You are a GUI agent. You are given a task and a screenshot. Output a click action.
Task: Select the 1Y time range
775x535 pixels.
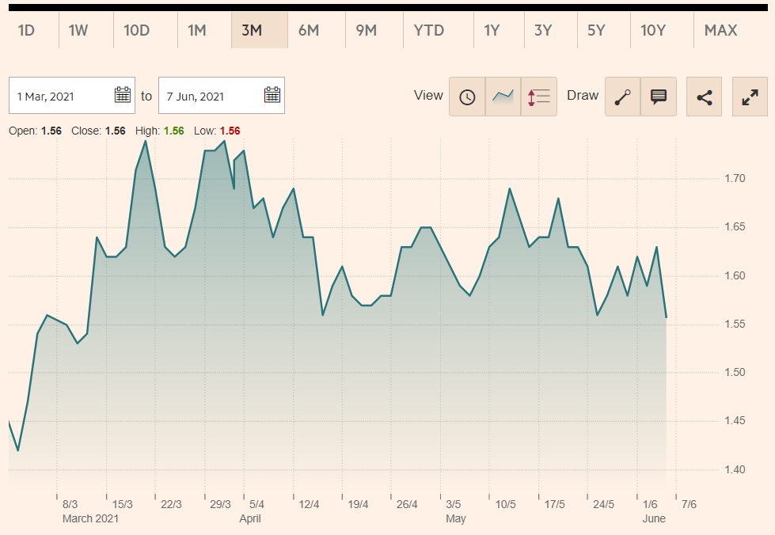click(x=492, y=31)
